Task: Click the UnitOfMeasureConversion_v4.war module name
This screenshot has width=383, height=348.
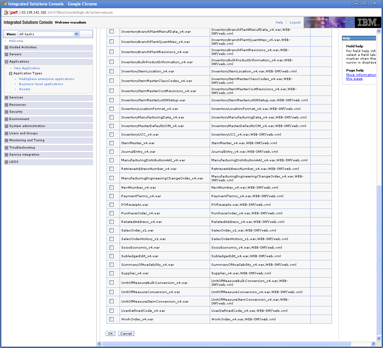Action: (x=150, y=292)
